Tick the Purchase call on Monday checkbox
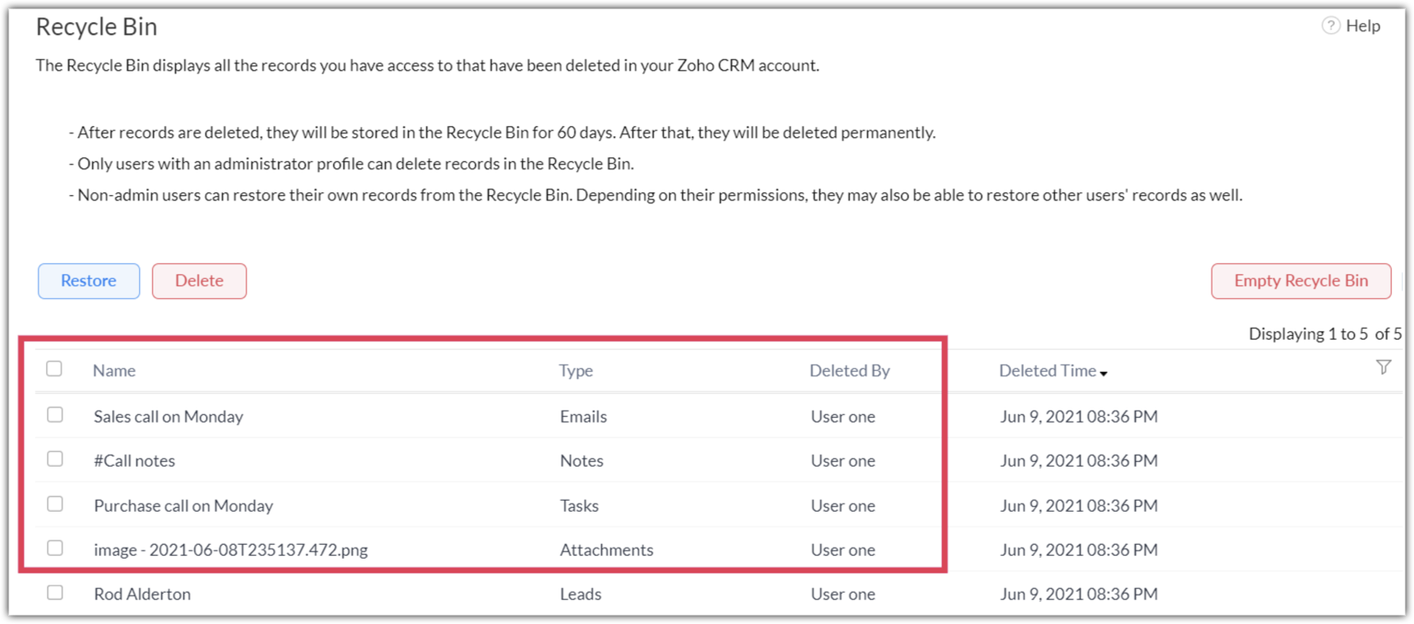The width and height of the screenshot is (1414, 624). [55, 504]
